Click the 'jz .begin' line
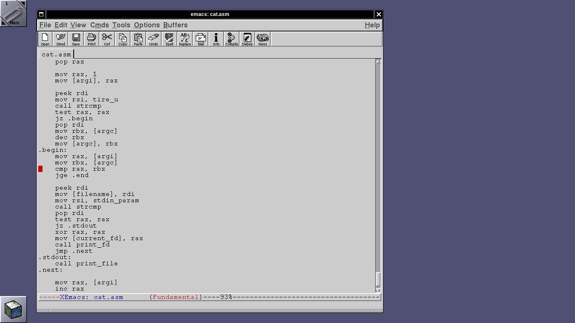Screen dimensions: 575x323 pos(74,119)
